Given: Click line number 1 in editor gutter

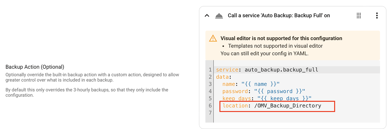Looking at the screenshot, I should click(210, 70).
